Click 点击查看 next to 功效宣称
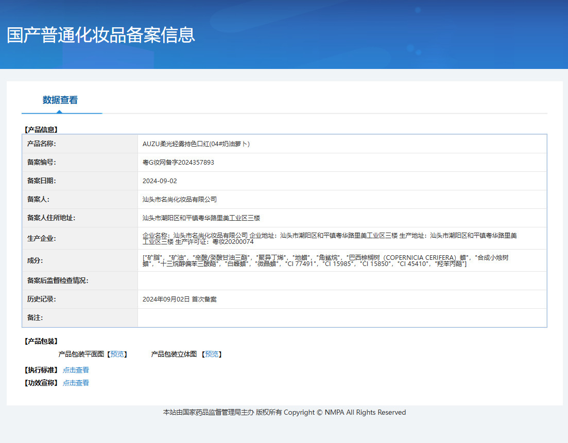The height and width of the screenshot is (443, 568). [76, 383]
